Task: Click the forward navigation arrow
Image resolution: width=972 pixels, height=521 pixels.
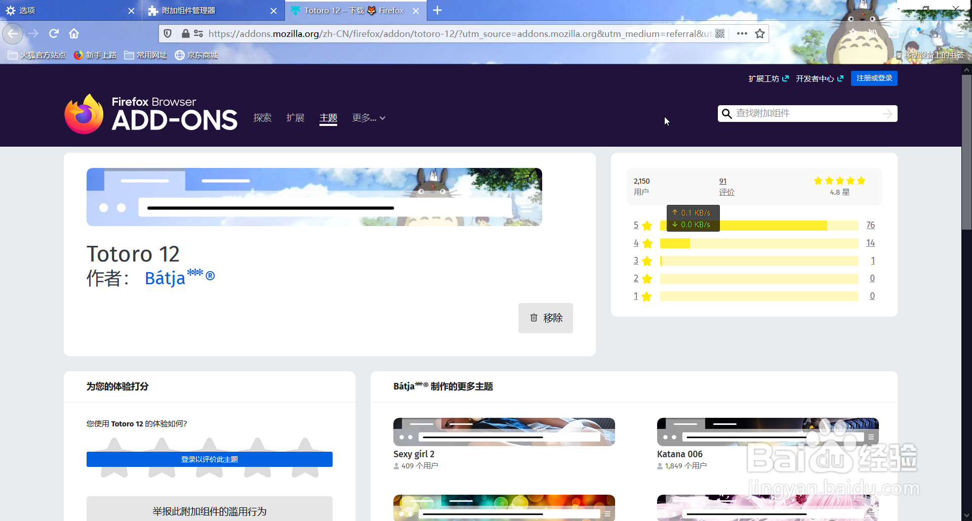Action: tap(33, 33)
